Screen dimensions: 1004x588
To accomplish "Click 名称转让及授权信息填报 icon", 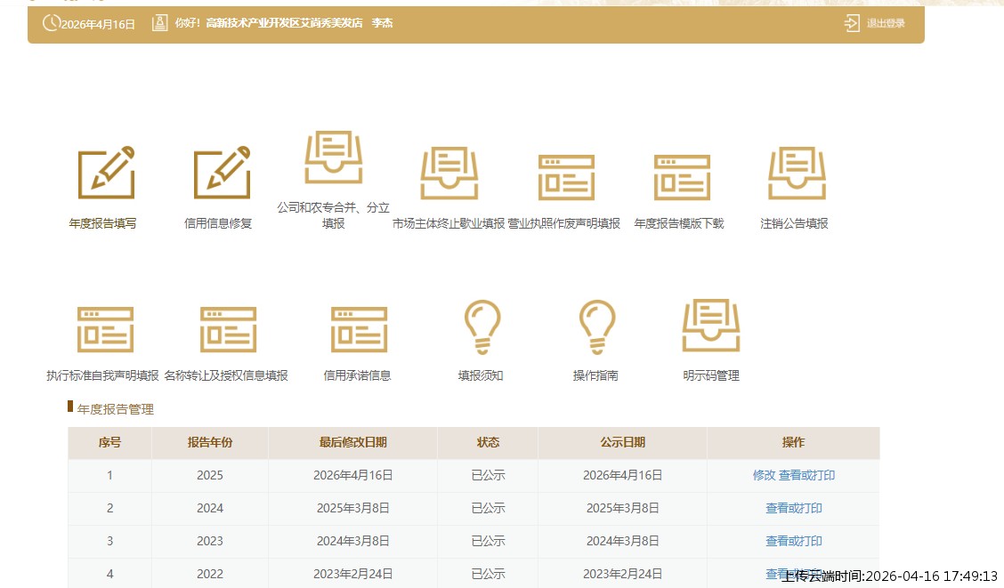I will (228, 329).
